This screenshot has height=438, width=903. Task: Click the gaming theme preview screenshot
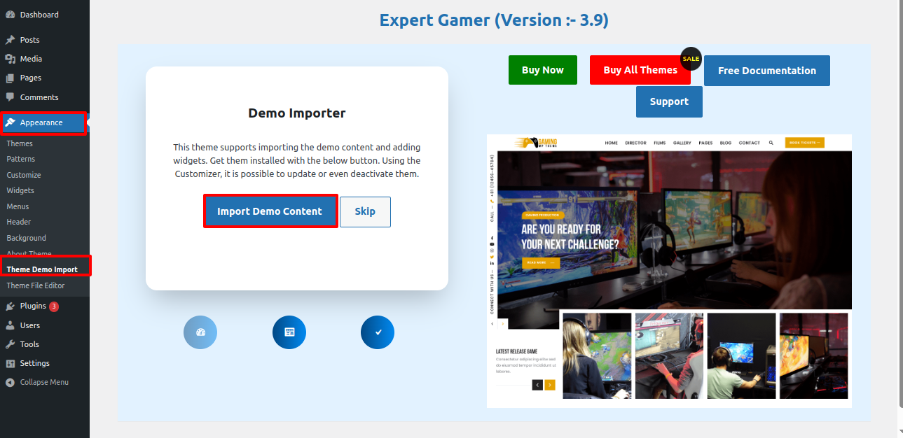tap(669, 271)
